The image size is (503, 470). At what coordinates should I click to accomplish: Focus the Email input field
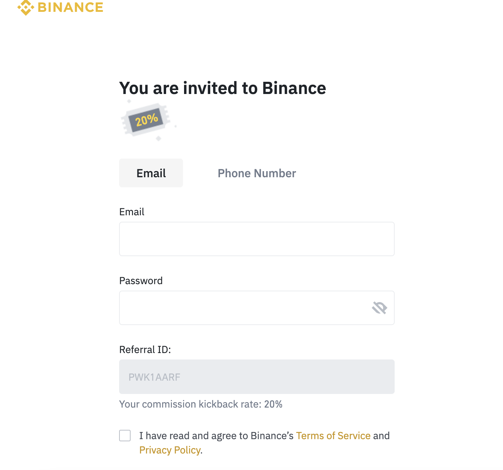point(257,239)
